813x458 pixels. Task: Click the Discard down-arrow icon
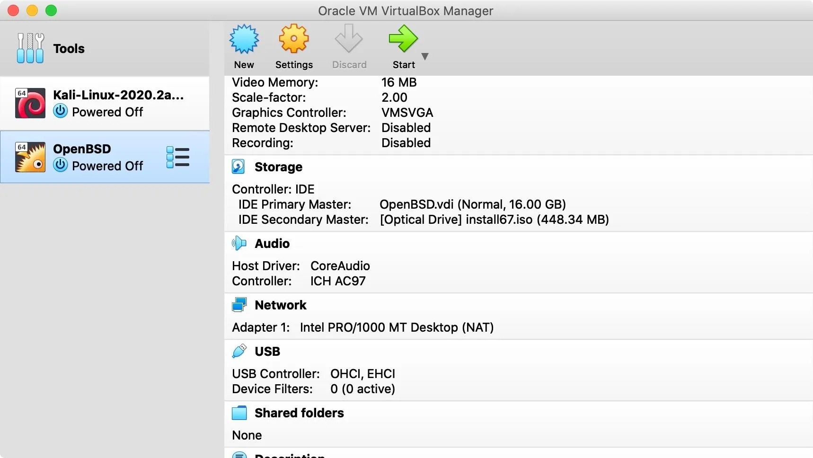[349, 39]
